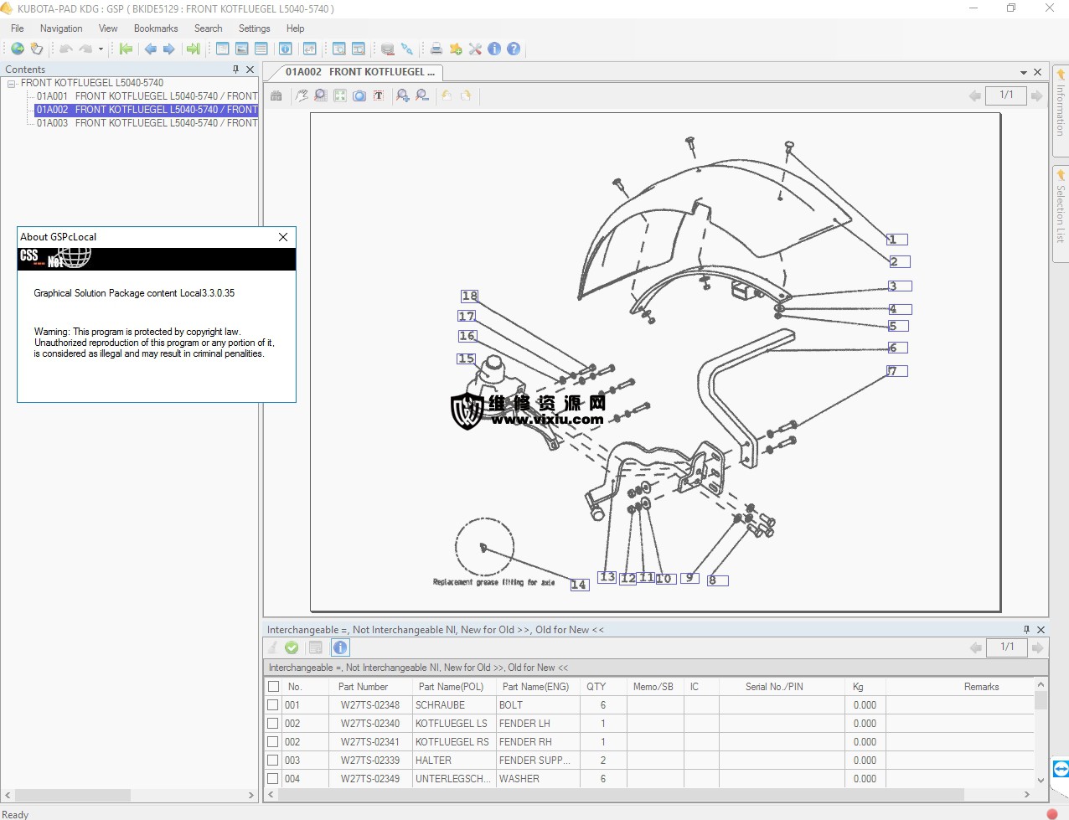1069x820 pixels.
Task: Click the first green go-to-first arrow
Action: (126, 49)
